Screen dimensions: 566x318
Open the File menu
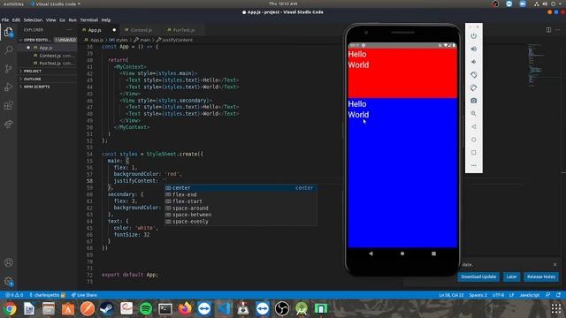click(x=5, y=20)
